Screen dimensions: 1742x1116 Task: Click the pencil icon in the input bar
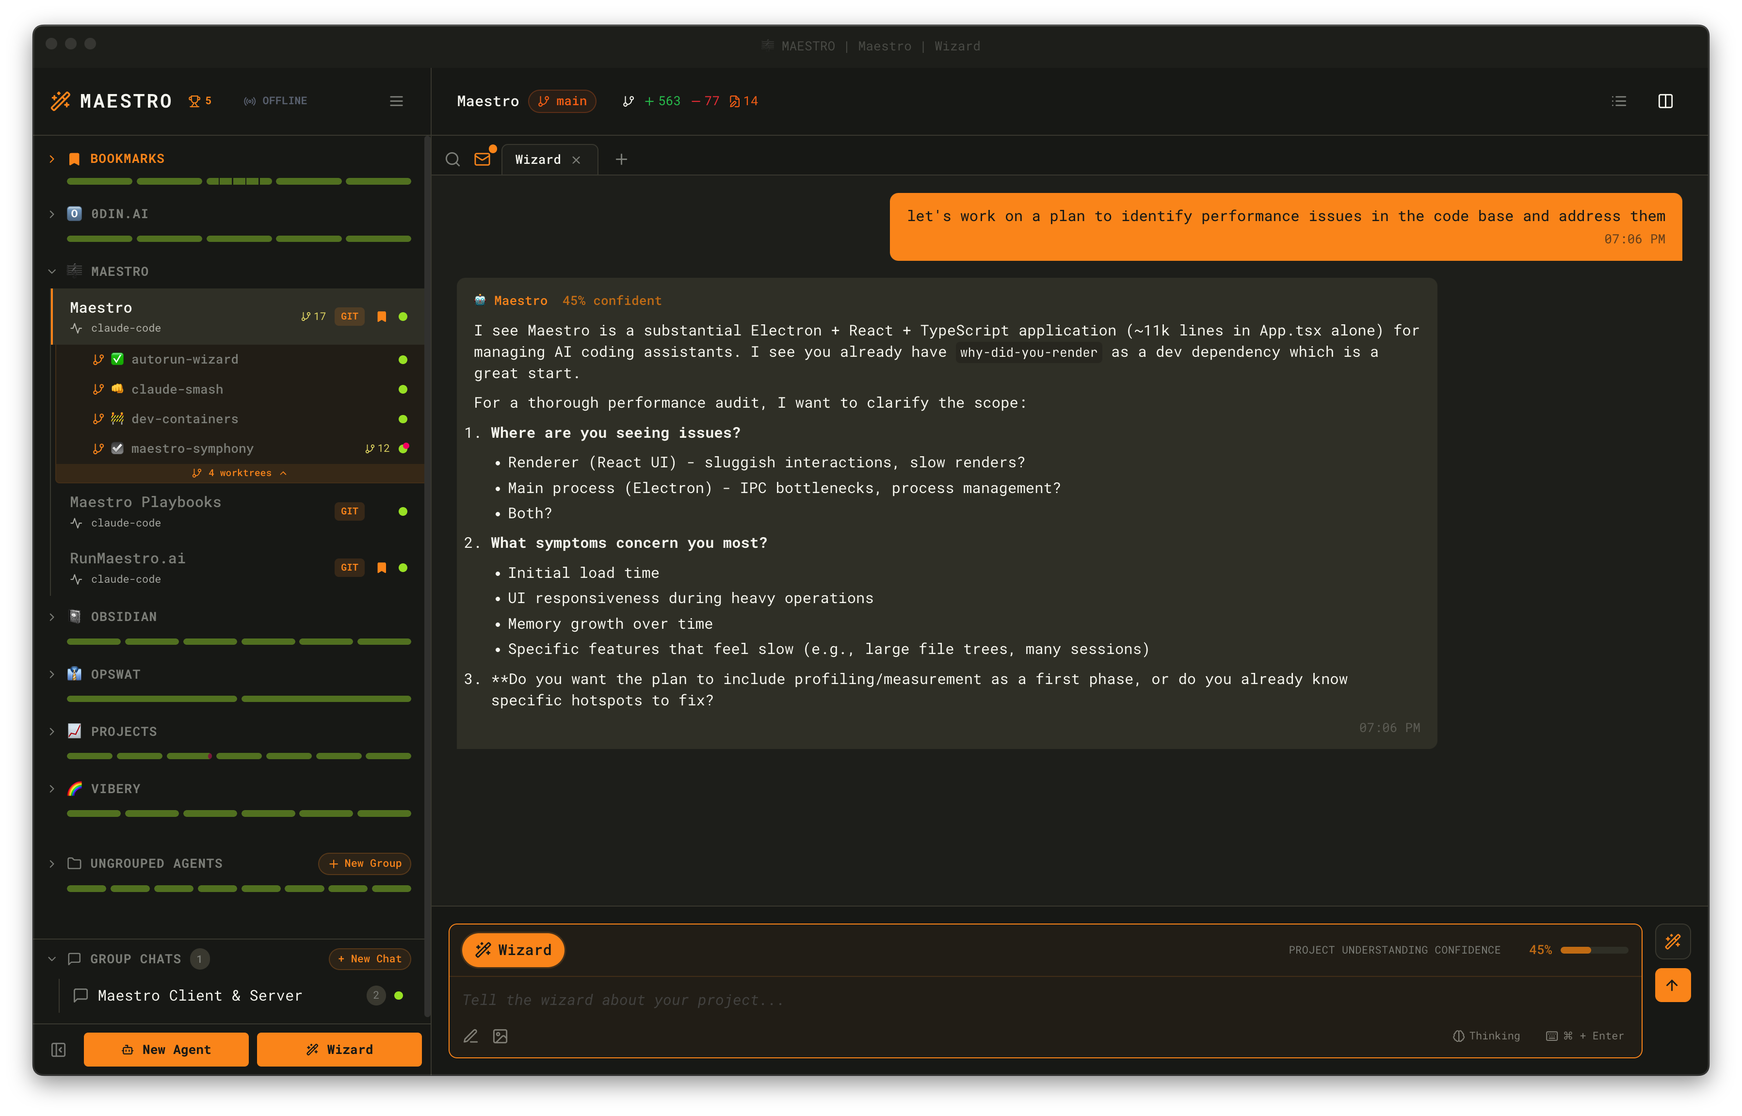click(471, 1036)
